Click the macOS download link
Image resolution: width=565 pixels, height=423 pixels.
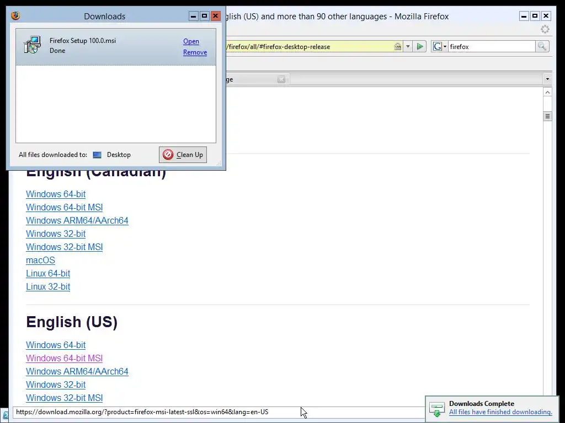coord(40,260)
